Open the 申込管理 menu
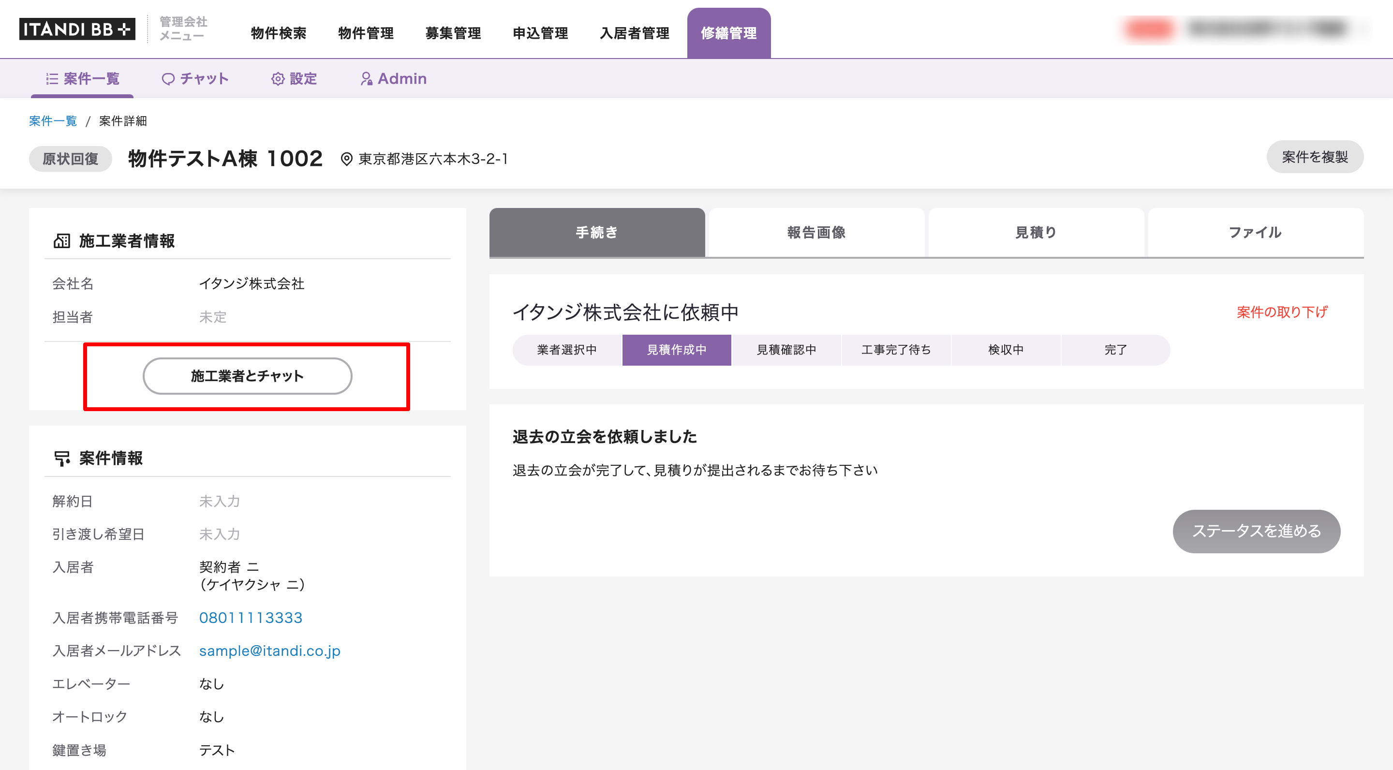The image size is (1393, 770). coord(540,33)
